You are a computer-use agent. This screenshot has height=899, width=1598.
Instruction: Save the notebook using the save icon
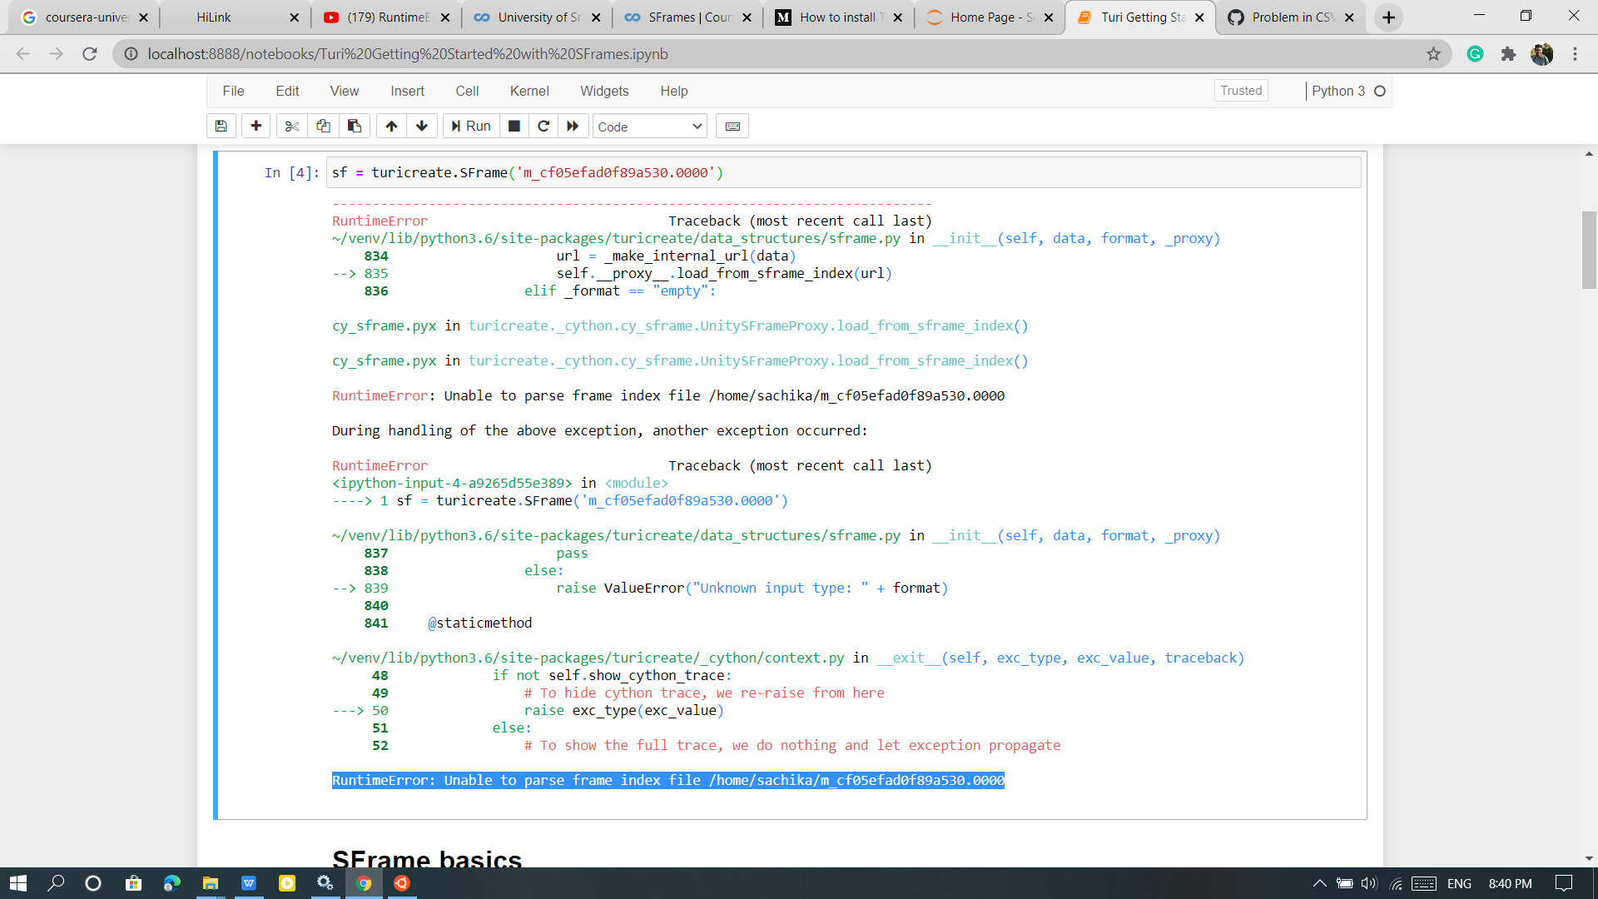click(x=221, y=126)
